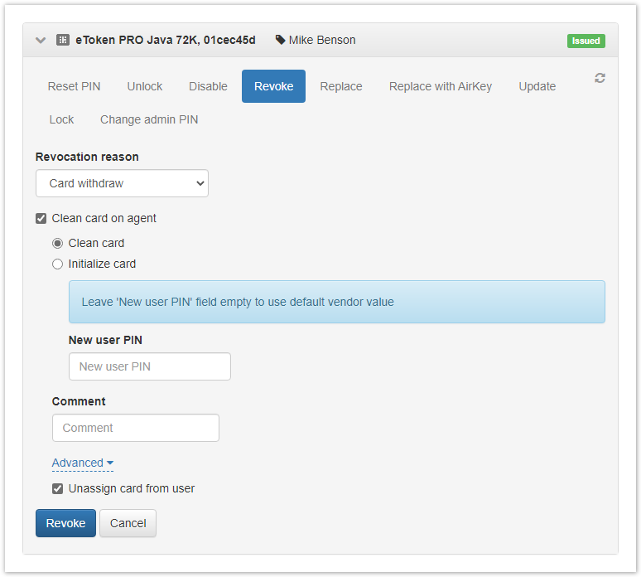Expand the Advanced options section
This screenshot has width=641, height=577.
tap(82, 463)
